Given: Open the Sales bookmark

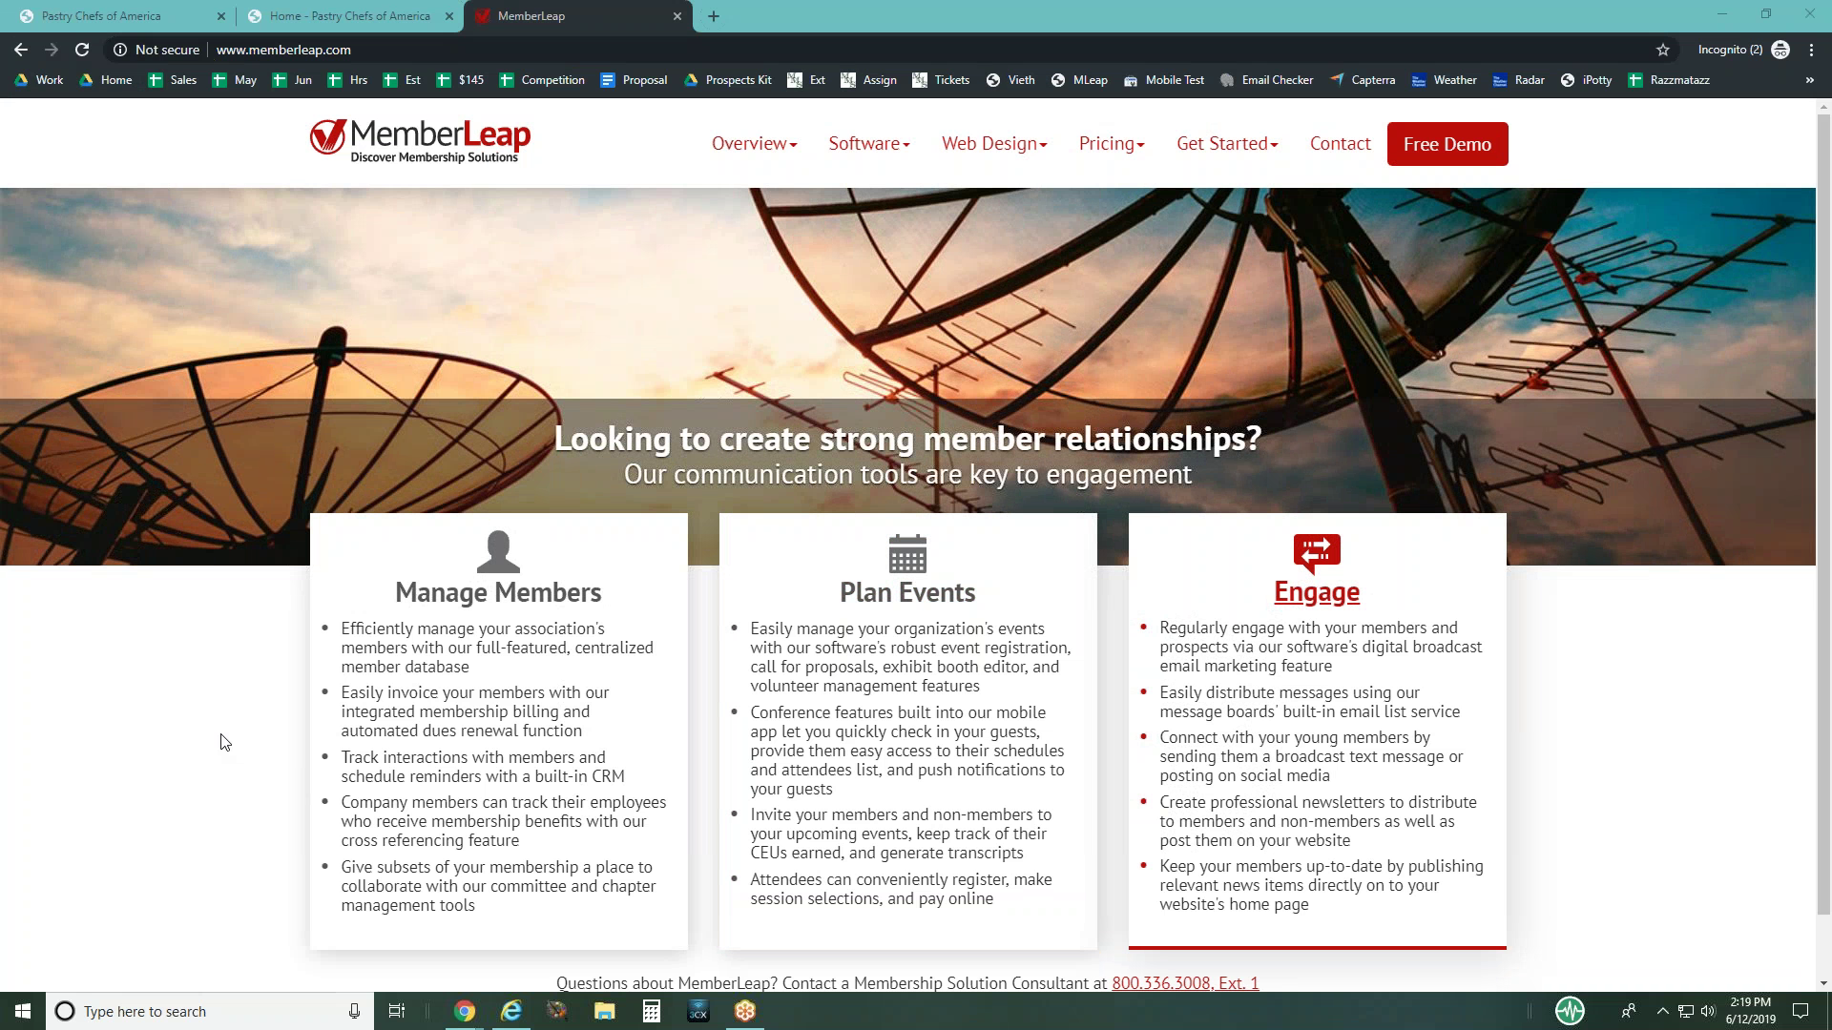Looking at the screenshot, I should point(173,80).
